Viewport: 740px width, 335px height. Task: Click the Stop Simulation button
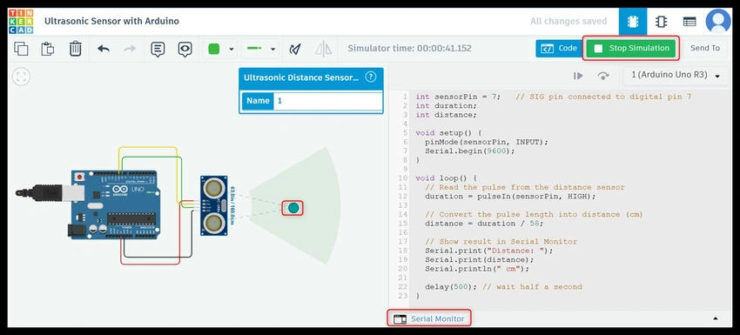coord(631,48)
